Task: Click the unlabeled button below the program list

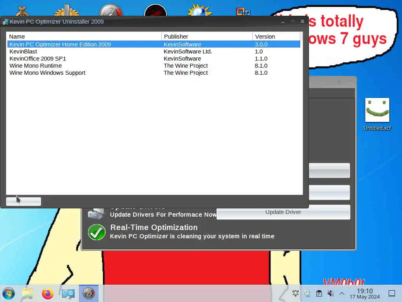Action: (23, 201)
